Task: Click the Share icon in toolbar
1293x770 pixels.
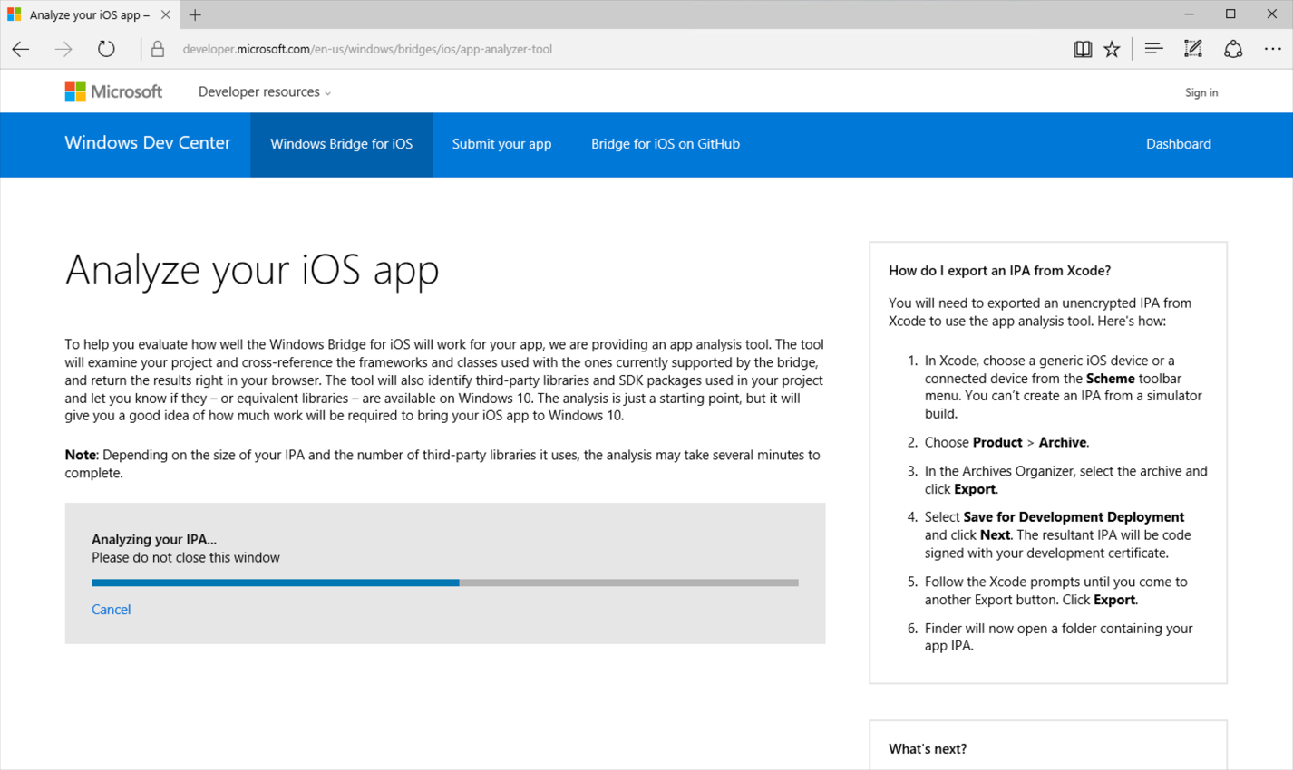Action: (1233, 49)
